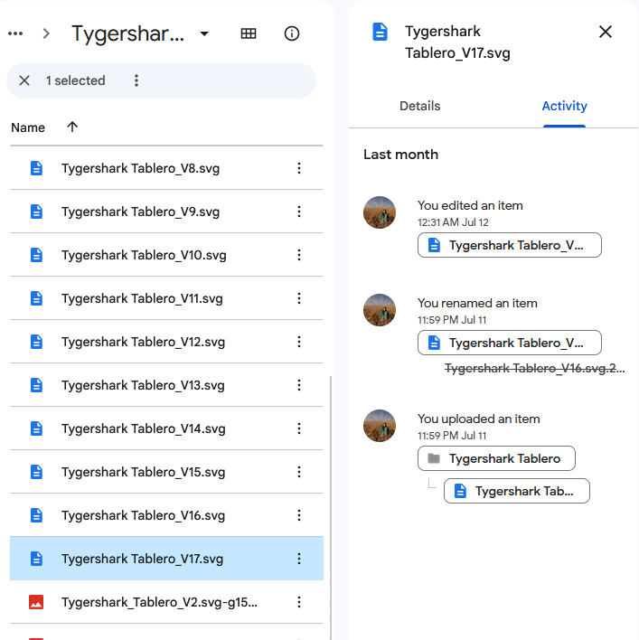Open more actions menu for selected item

[x=136, y=80]
